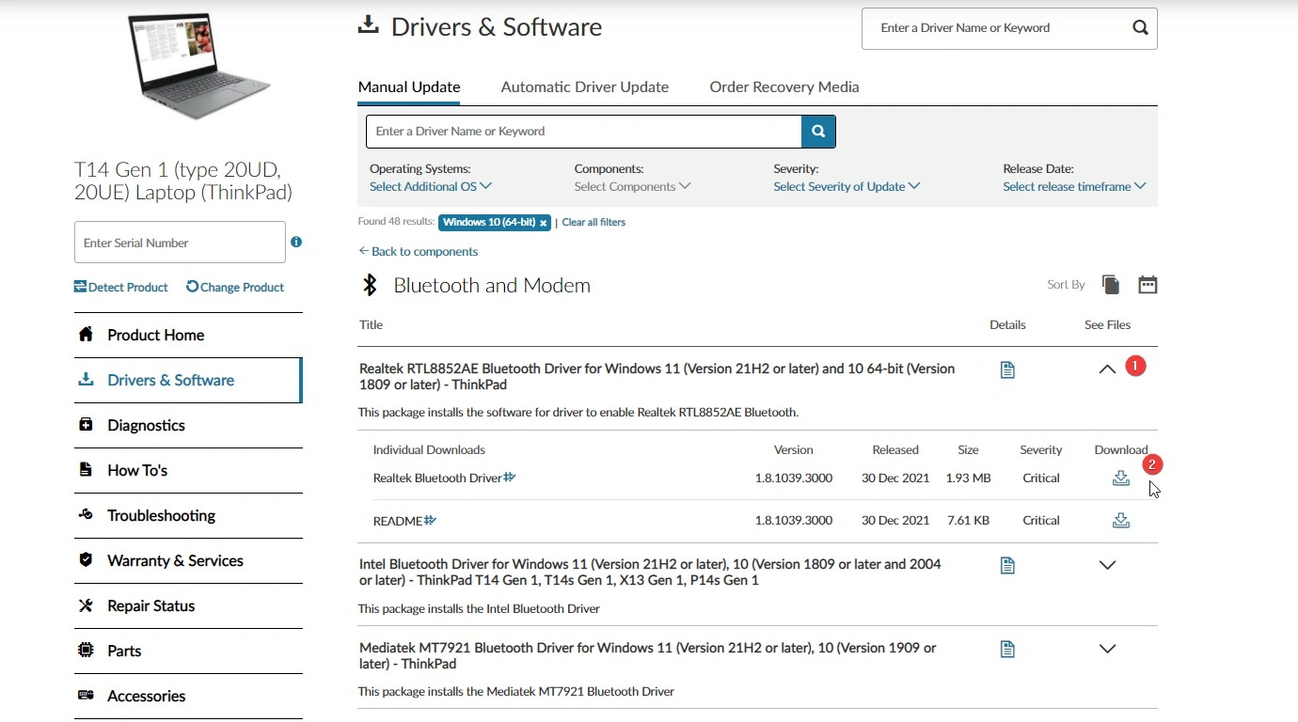Click the Mediatek MT7921 Bluetooth Driver title
Viewport: 1298px width, 722px height.
click(647, 656)
